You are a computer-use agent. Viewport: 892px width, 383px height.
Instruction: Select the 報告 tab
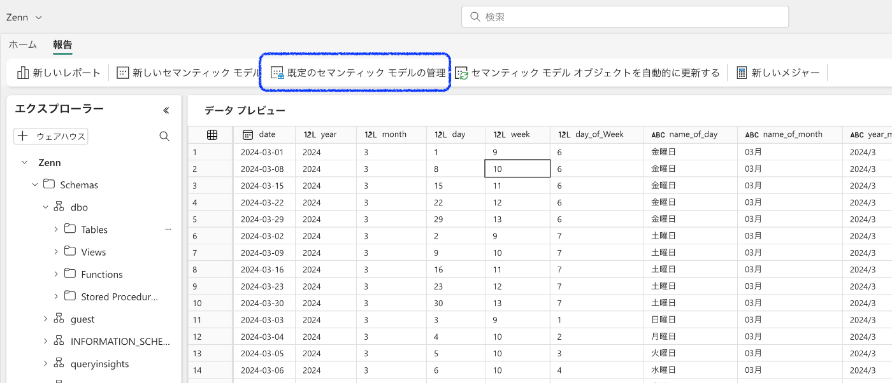(x=62, y=45)
